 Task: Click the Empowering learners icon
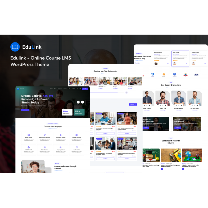(x=44, y=135)
